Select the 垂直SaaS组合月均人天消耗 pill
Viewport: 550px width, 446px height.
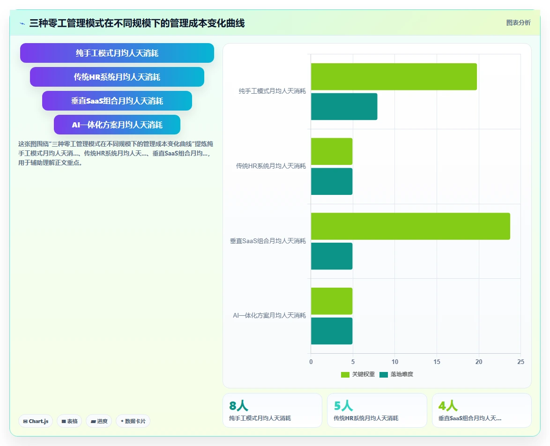117,101
